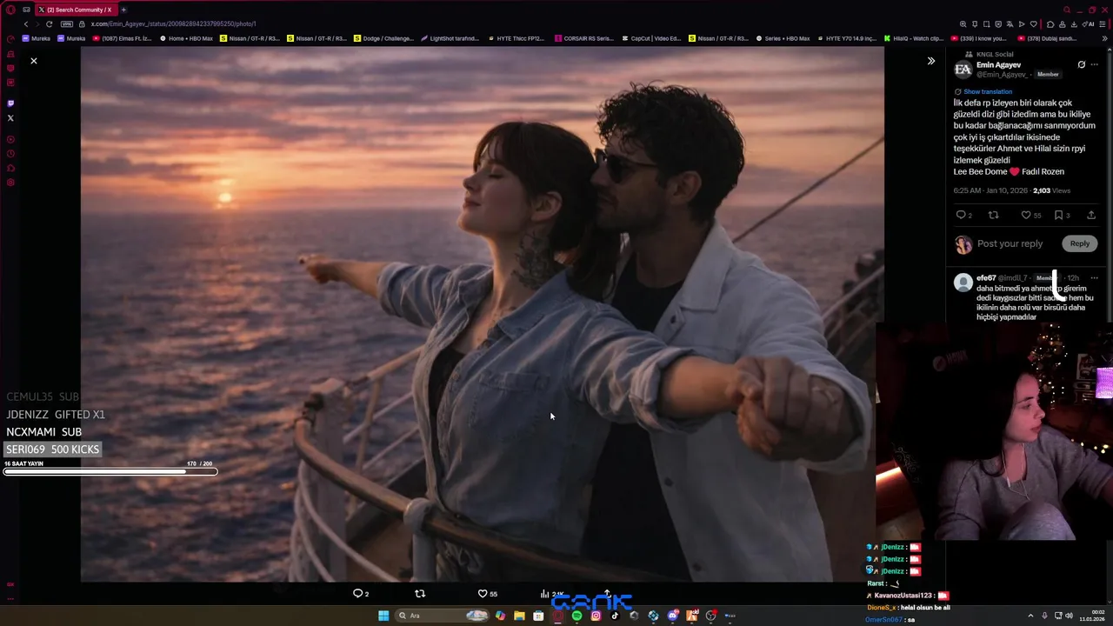Select the Search Community / X tab
Screen dimensions: 1113x626
[75, 10]
